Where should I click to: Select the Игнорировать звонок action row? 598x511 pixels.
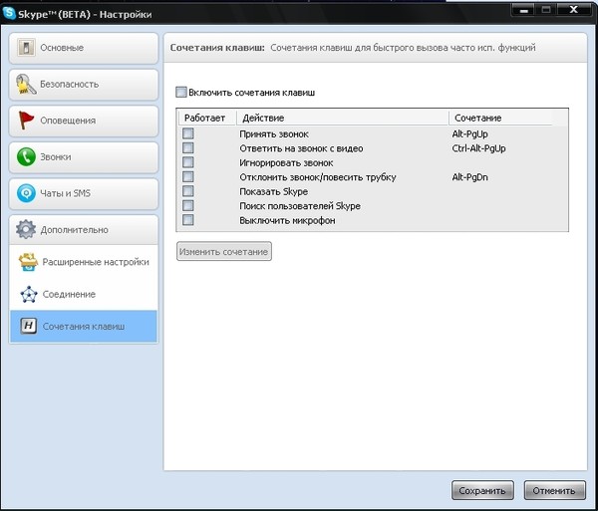click(x=372, y=163)
